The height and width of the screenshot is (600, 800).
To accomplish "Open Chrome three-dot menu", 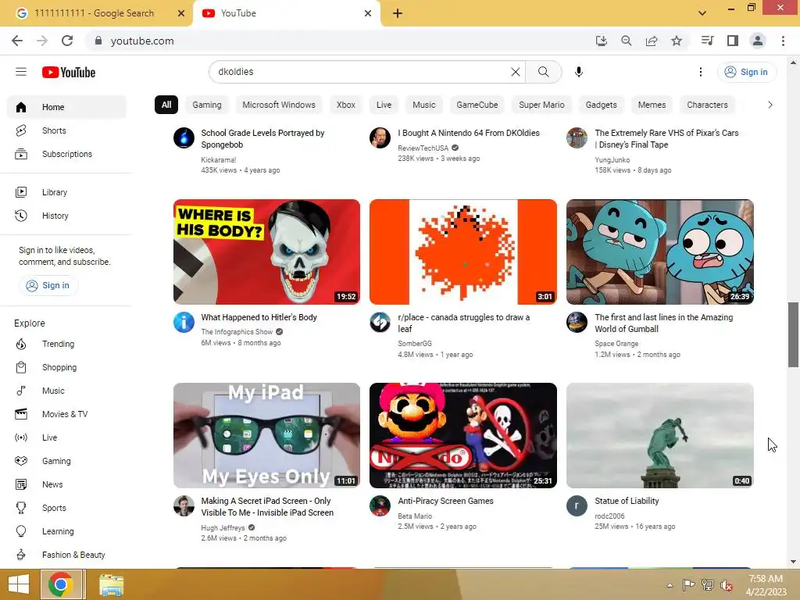I will click(783, 41).
